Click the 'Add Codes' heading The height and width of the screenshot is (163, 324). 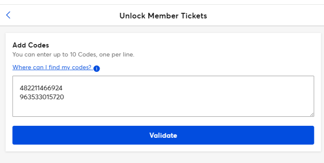pyautogui.click(x=31, y=45)
